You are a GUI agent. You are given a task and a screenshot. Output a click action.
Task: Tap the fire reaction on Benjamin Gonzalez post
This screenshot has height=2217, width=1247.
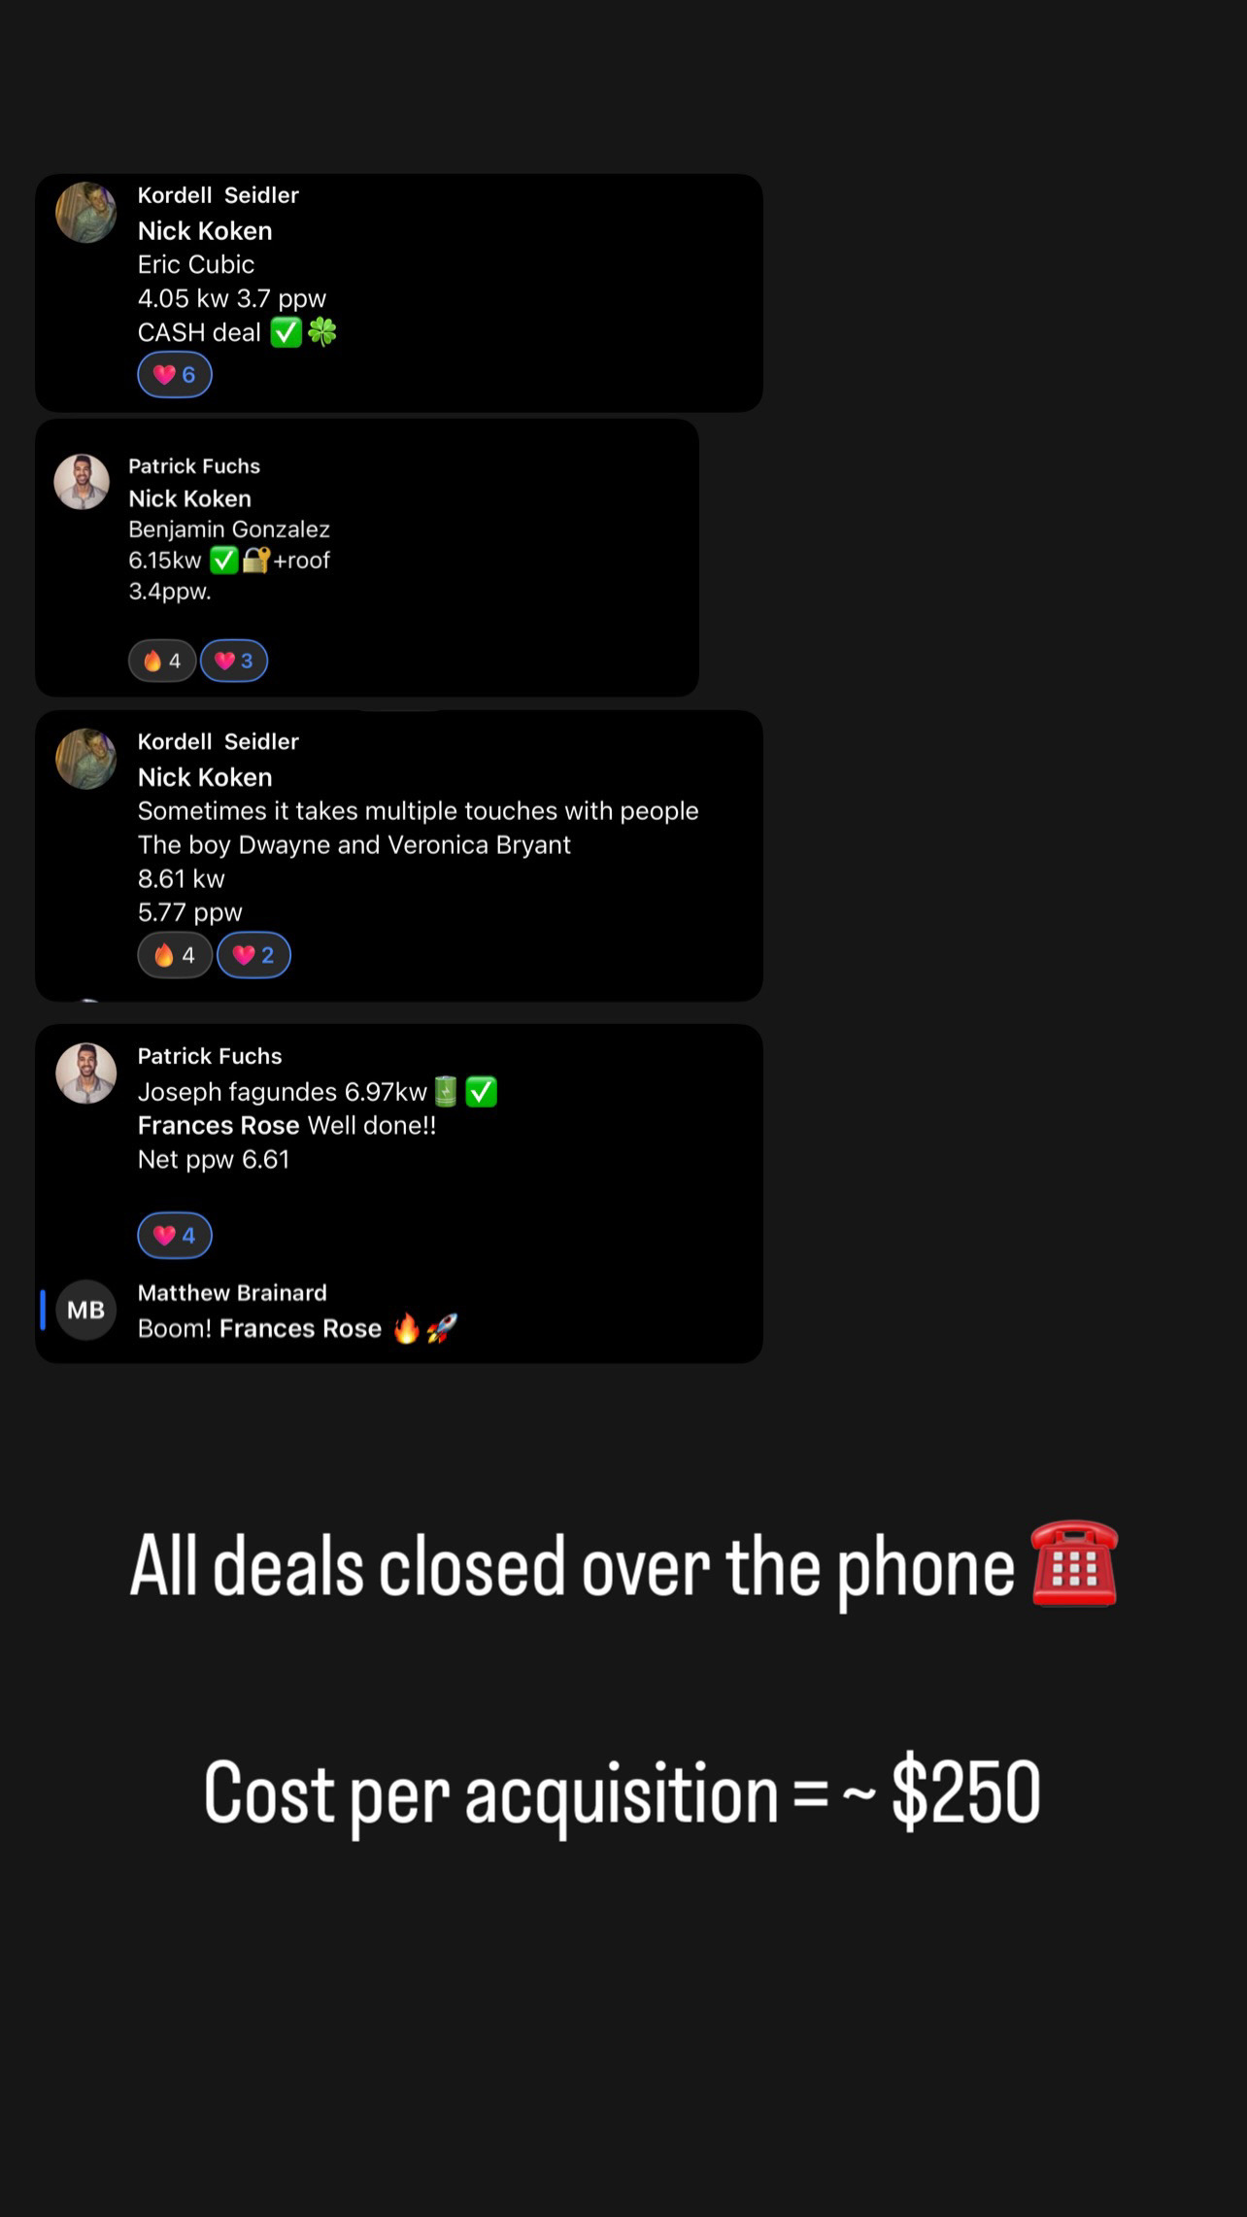(162, 661)
